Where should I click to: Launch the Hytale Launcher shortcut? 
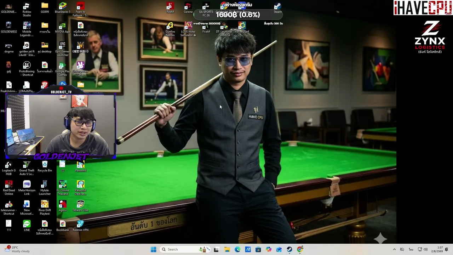45,188
